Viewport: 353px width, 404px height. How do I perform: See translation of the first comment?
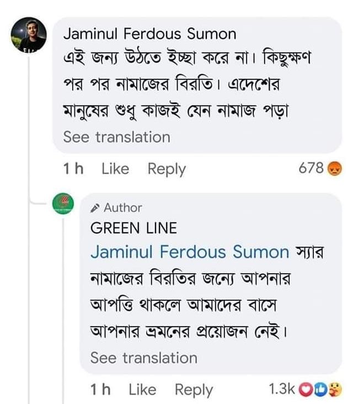pos(117,136)
